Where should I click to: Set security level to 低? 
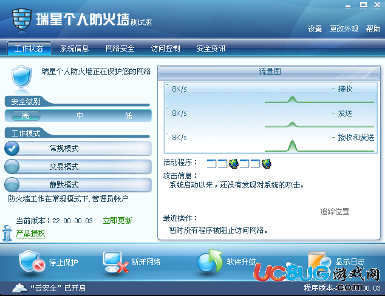(x=128, y=115)
